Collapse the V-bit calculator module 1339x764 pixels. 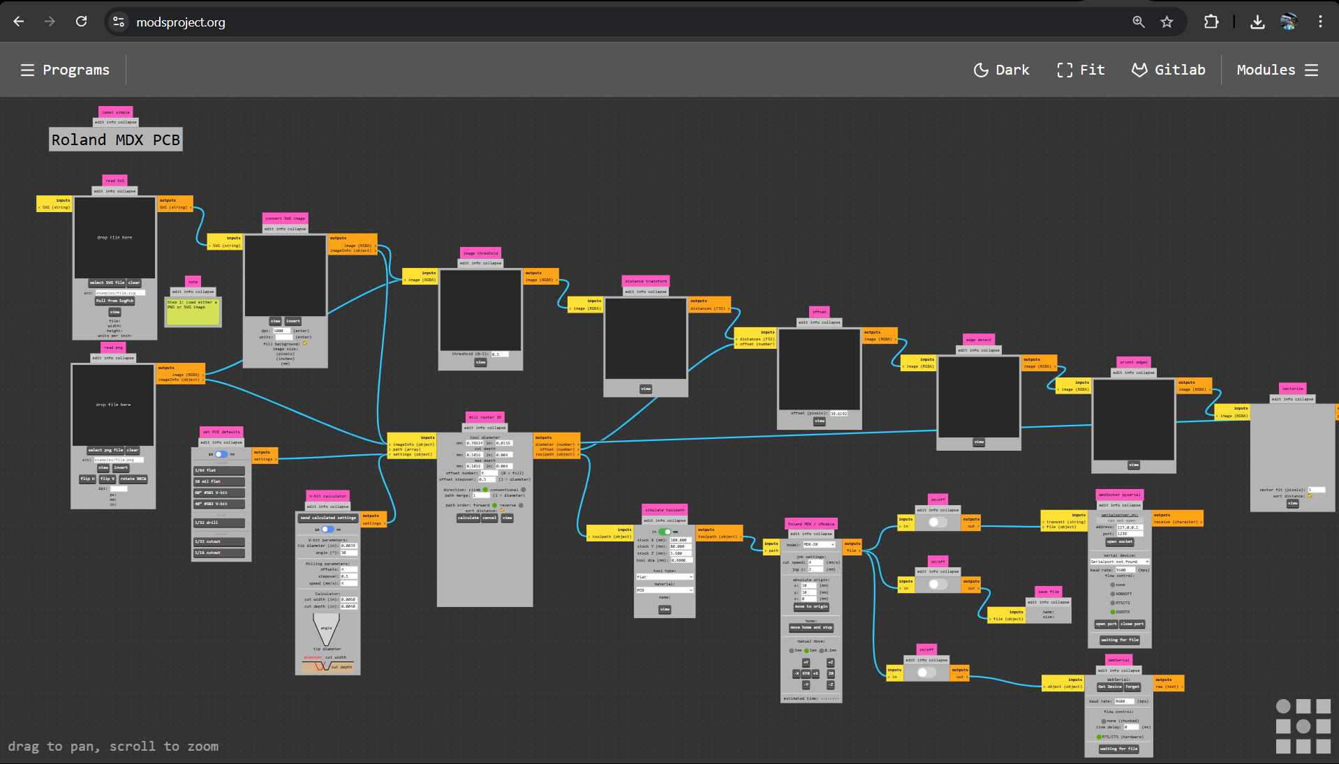click(x=338, y=507)
